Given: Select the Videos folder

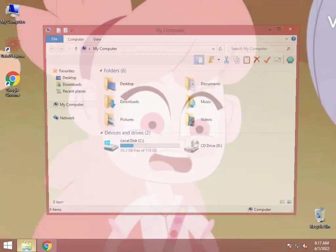Looking at the screenshot, I should (199, 119).
